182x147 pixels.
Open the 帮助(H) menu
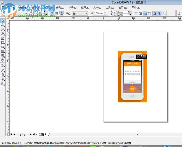point(136,8)
